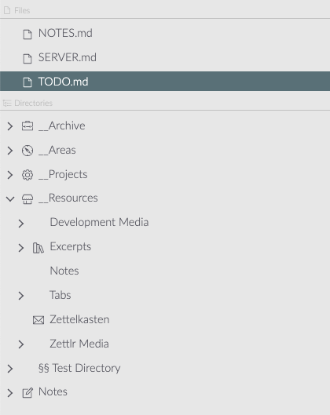Image resolution: width=330 pixels, height=415 pixels.
Task: Click the envelope icon beside Zettelkasten
Action: [x=38, y=320]
